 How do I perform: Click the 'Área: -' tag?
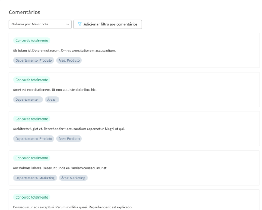tap(52, 100)
